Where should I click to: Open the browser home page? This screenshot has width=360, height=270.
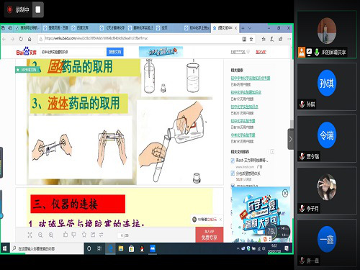click(x=30, y=39)
